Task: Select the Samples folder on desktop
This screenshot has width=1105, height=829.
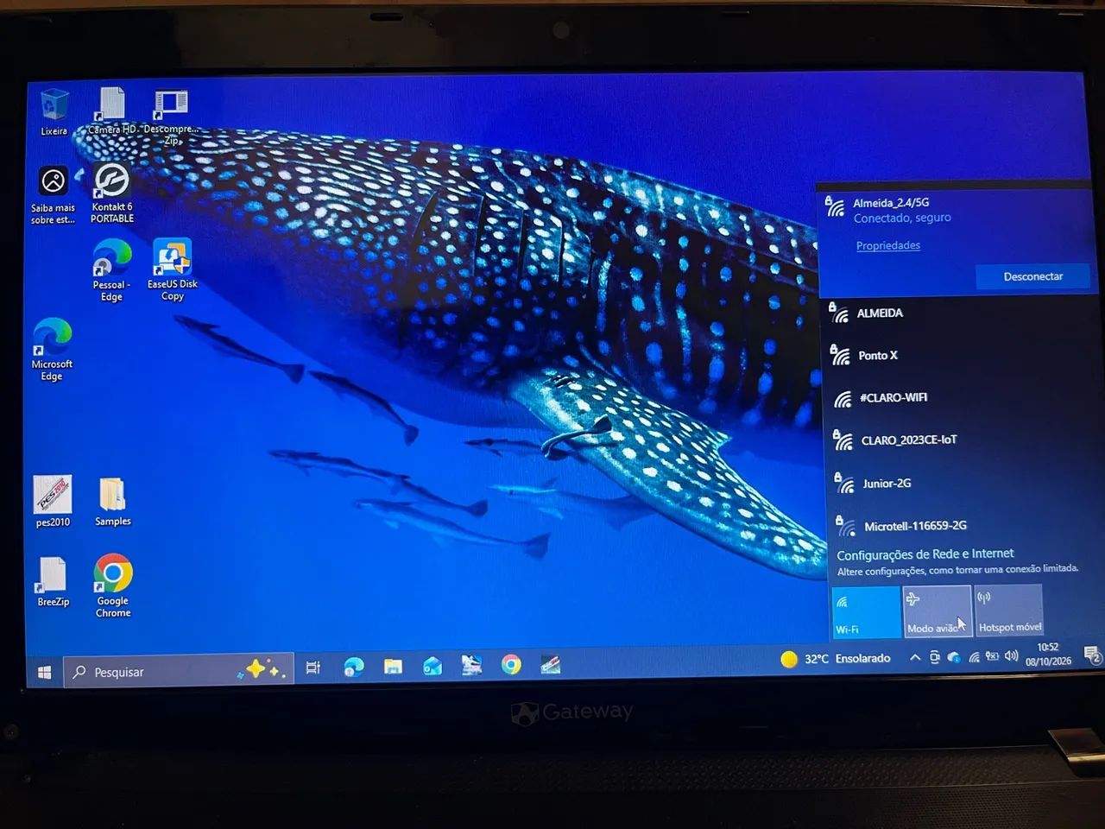Action: point(113,501)
